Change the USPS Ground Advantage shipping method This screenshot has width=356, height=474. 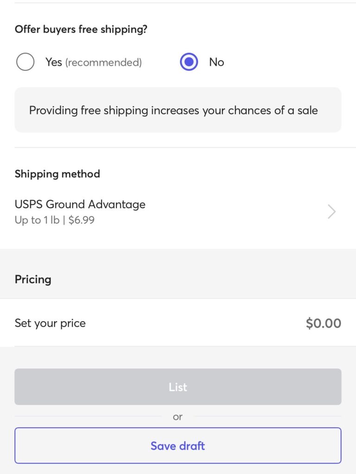click(178, 212)
